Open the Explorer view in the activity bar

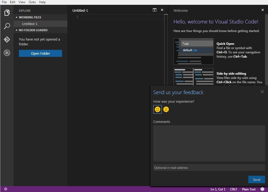click(x=7, y=13)
